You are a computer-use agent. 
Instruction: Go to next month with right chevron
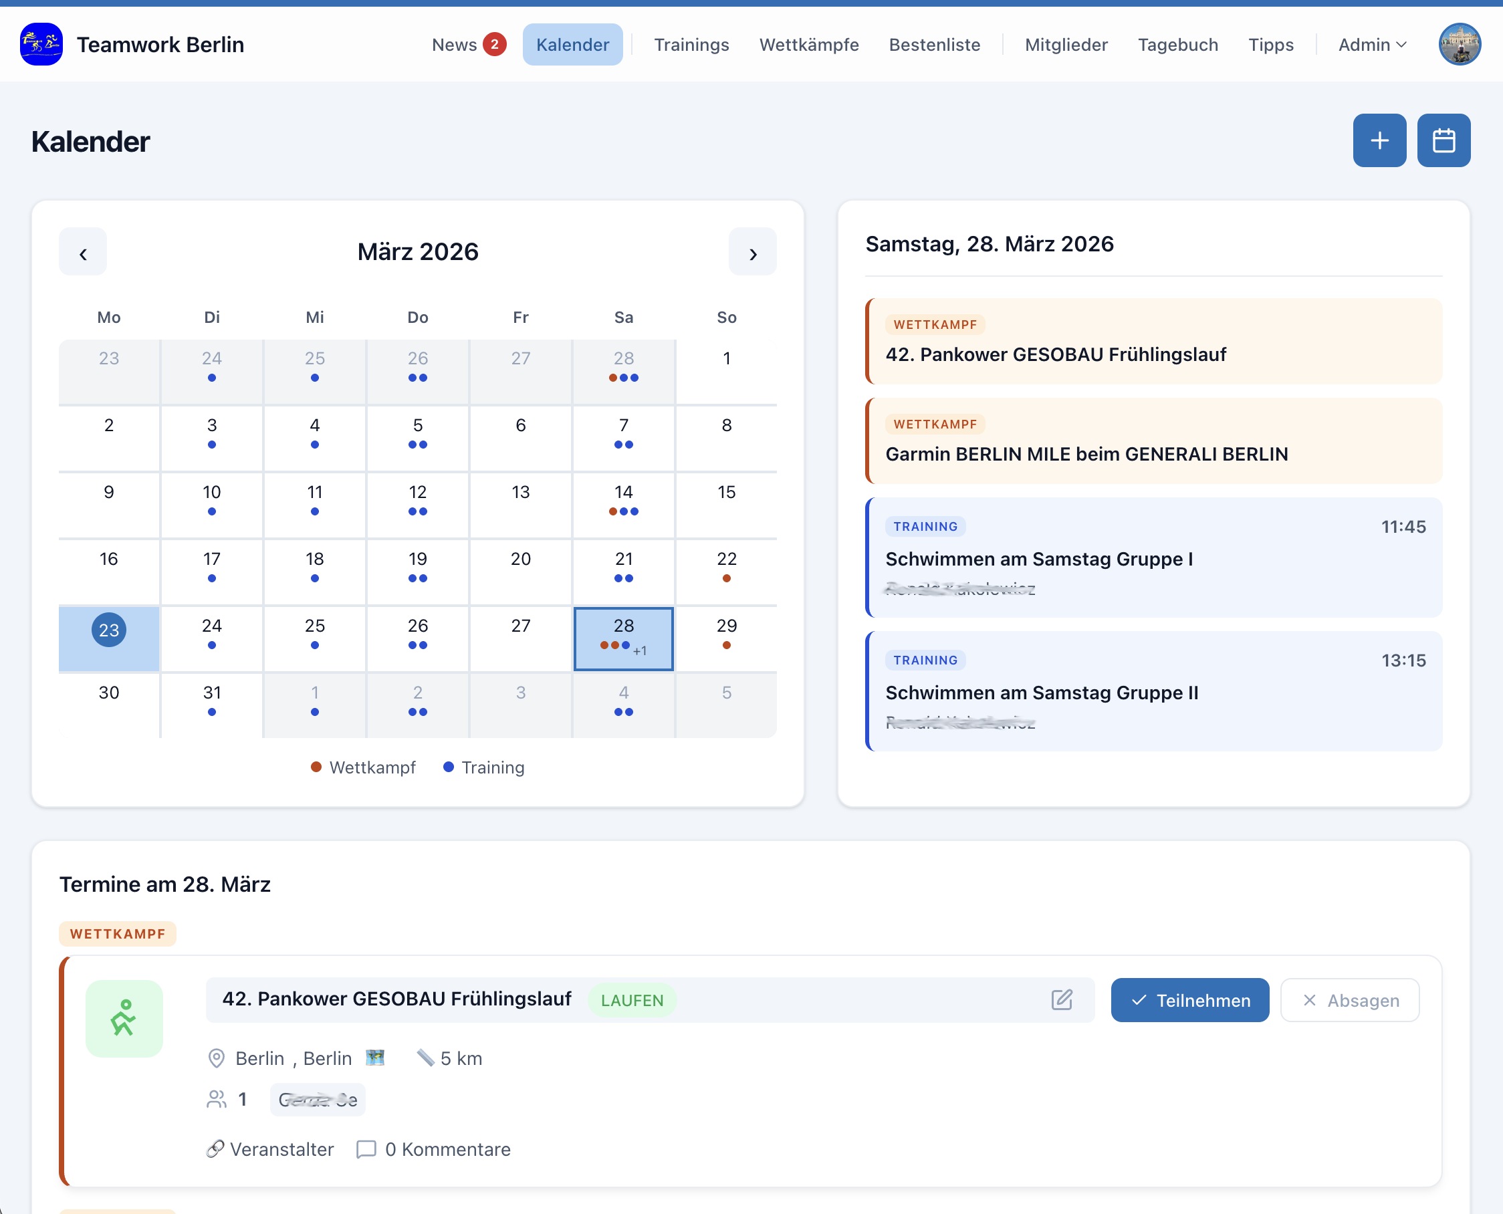pyautogui.click(x=752, y=253)
